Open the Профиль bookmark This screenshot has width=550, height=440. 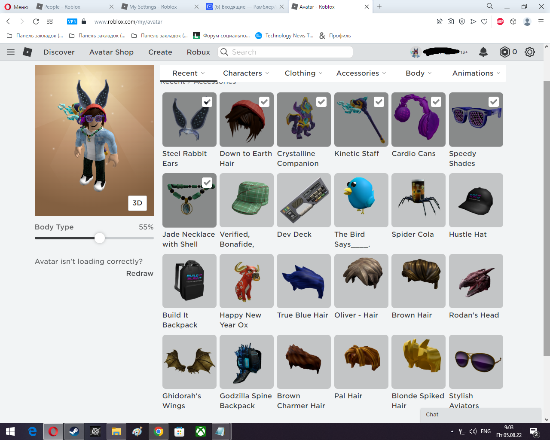(335, 36)
